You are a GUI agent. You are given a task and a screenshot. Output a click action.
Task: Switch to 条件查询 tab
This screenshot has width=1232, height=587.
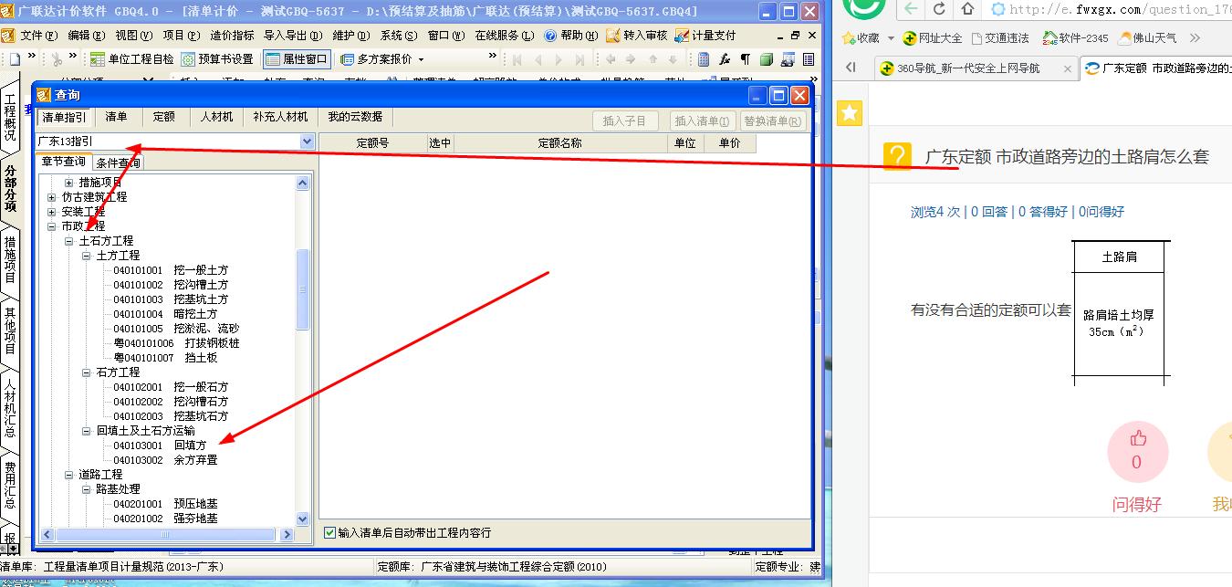click(x=118, y=162)
